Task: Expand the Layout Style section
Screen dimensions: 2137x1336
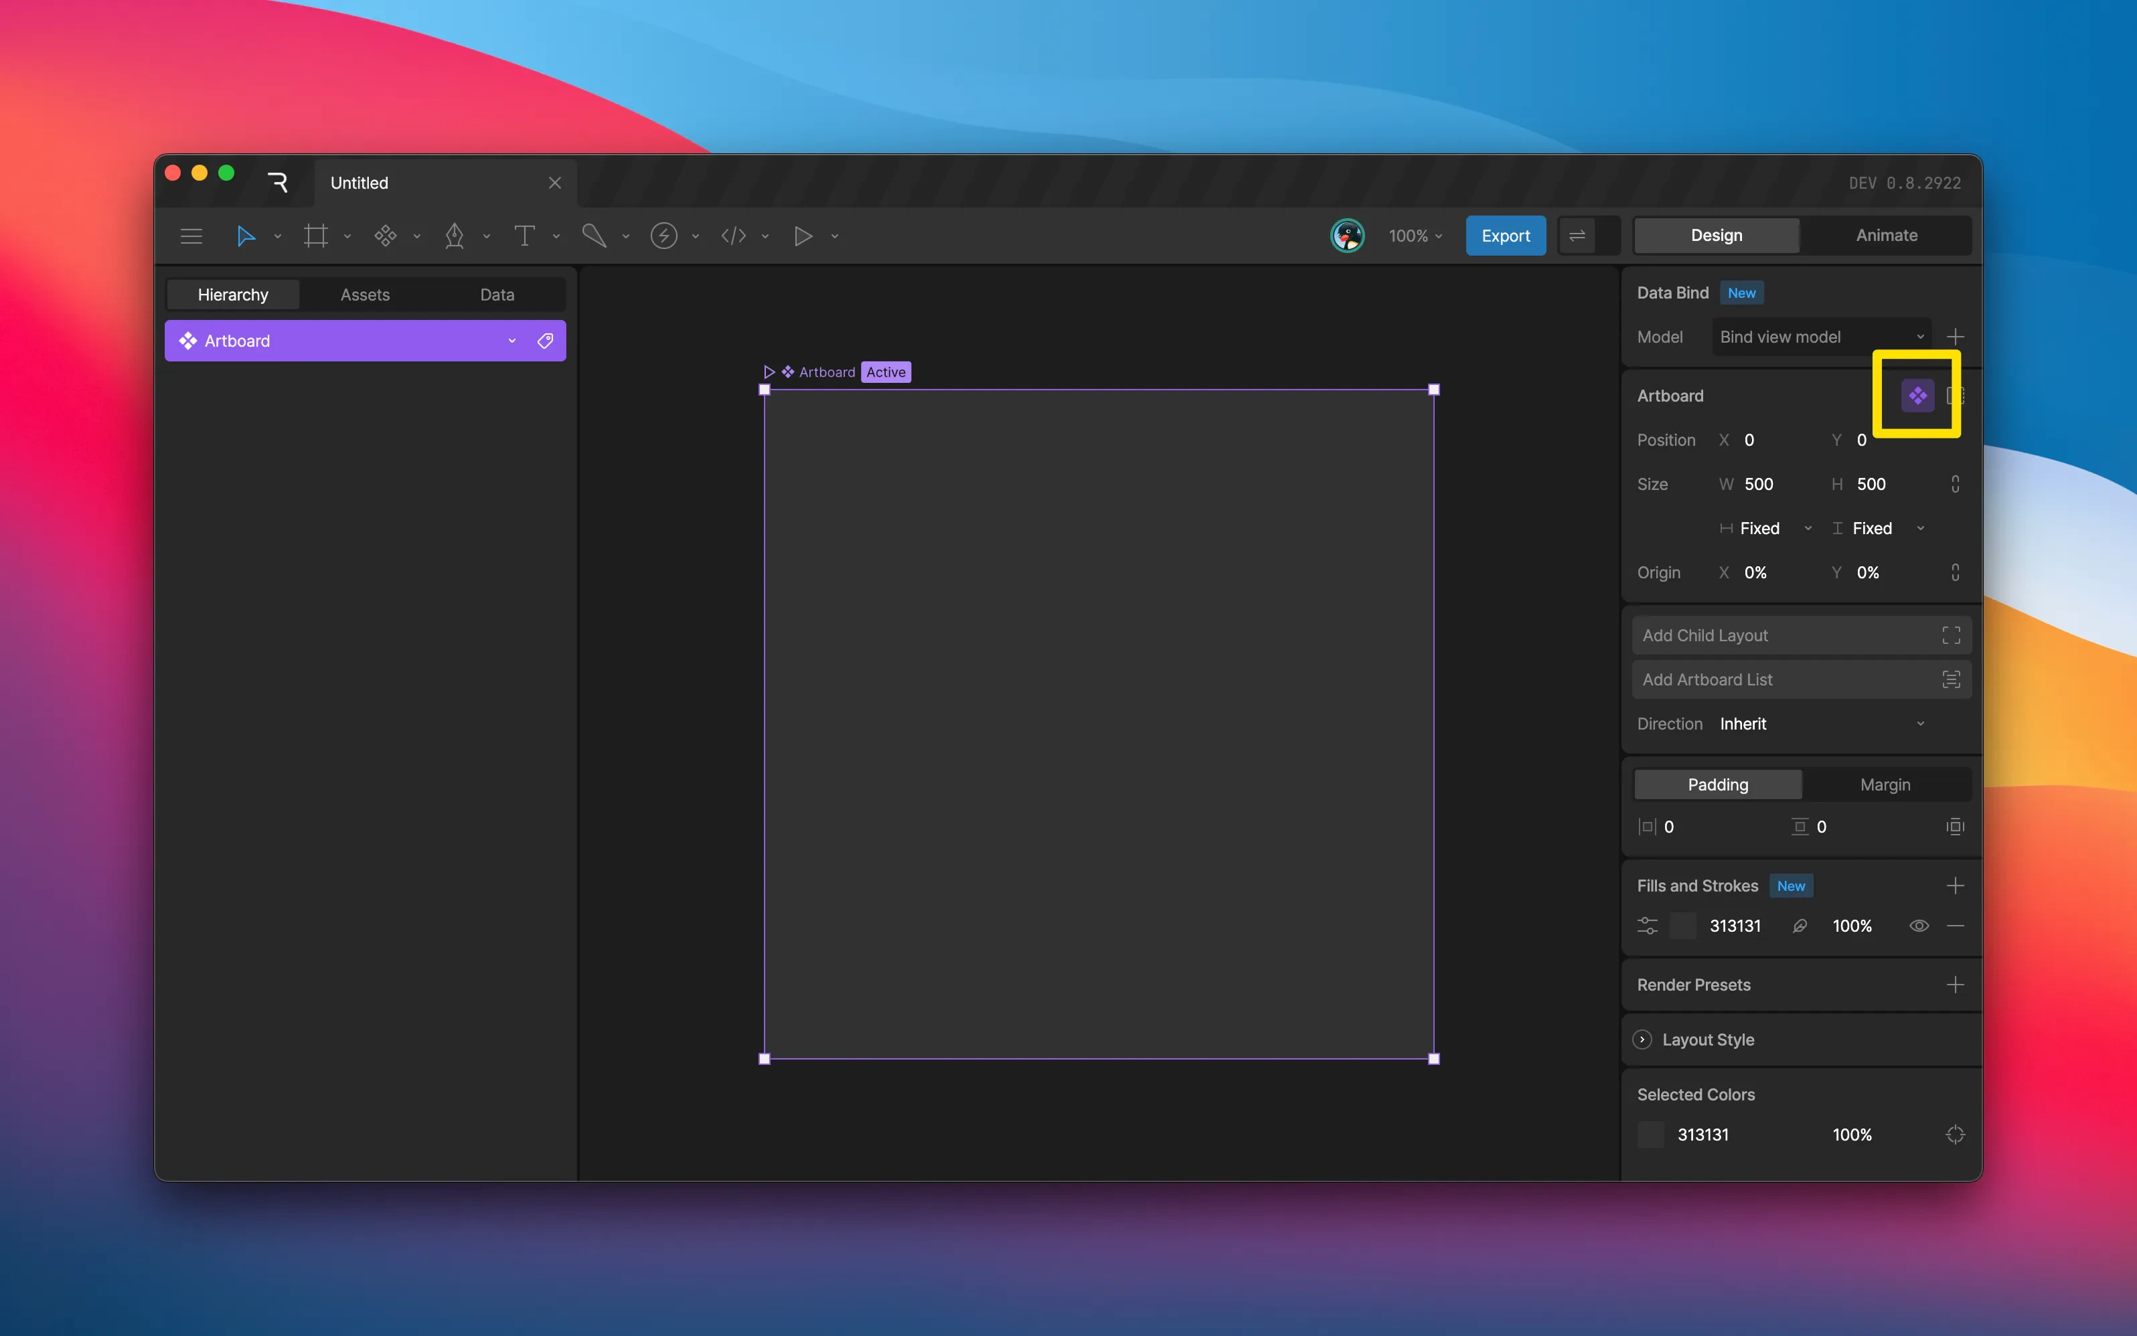Action: (x=1642, y=1040)
